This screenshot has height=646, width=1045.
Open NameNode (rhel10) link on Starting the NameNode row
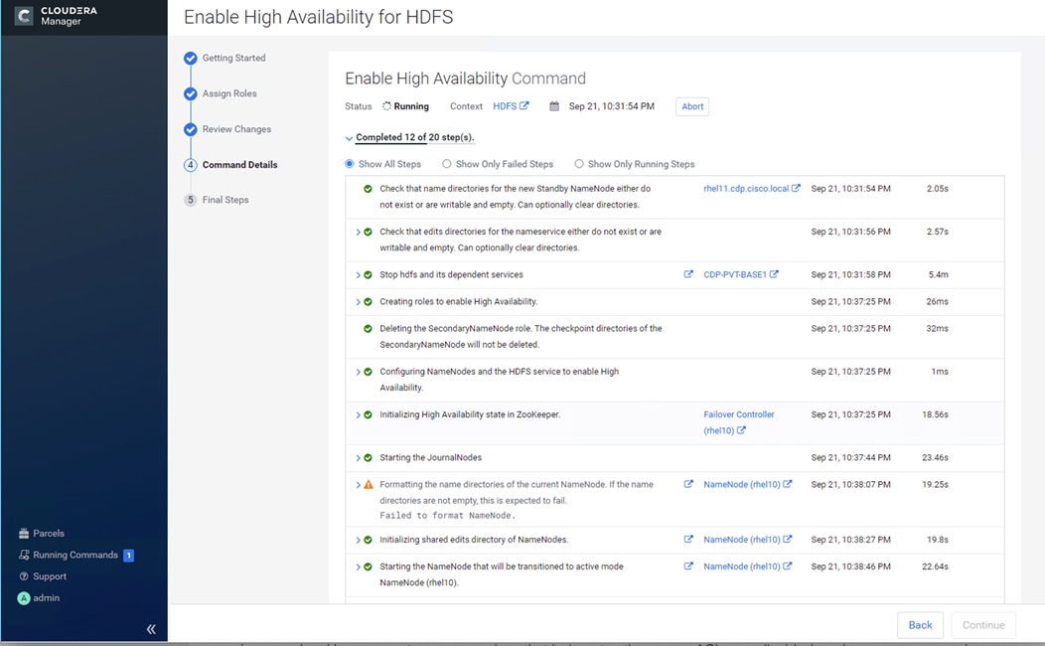[742, 566]
